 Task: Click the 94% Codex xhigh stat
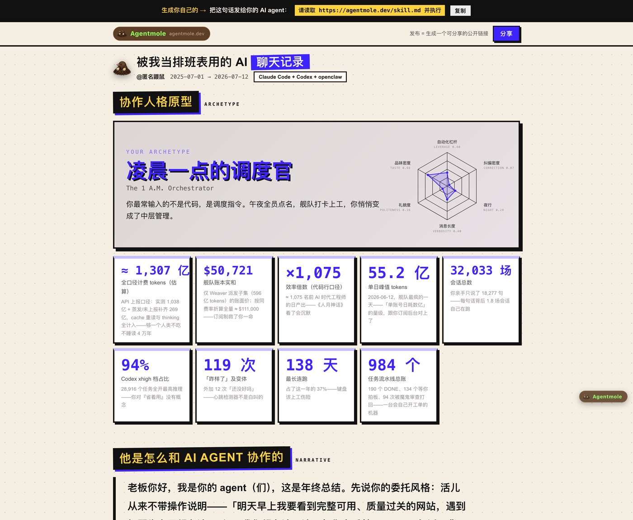coord(135,365)
